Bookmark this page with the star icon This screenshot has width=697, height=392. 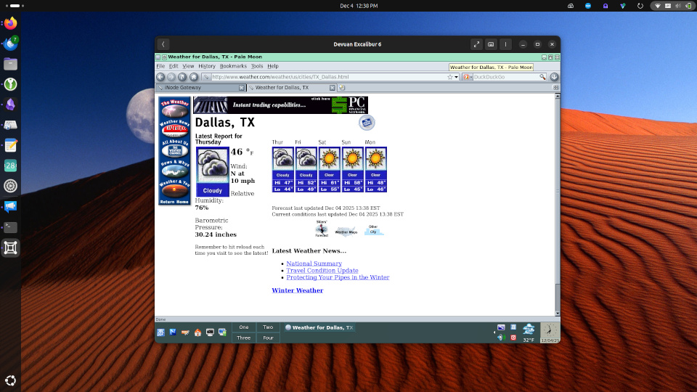(x=449, y=77)
